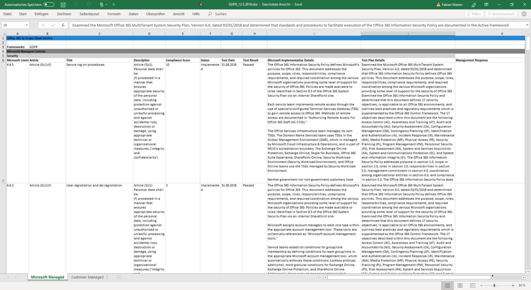Click vertical scrollbar up arrow

(x=528, y=34)
